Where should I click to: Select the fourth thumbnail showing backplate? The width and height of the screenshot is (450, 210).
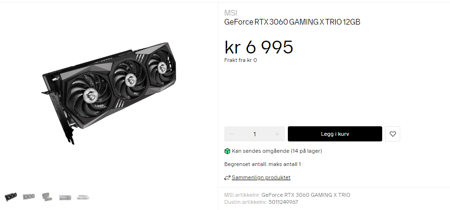coord(65,197)
